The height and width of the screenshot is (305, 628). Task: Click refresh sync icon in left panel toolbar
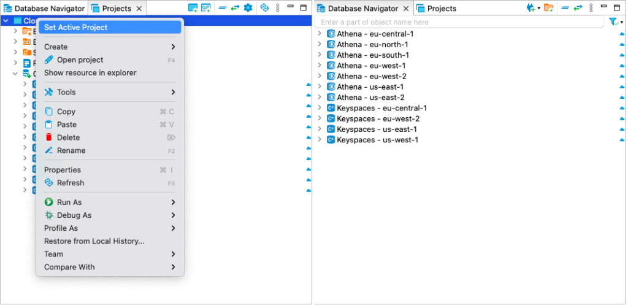264,7
